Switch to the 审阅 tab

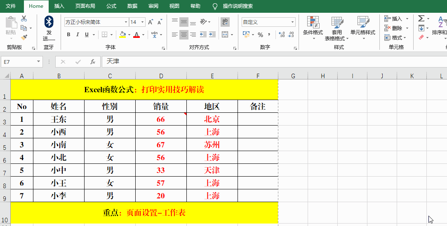(x=153, y=6)
